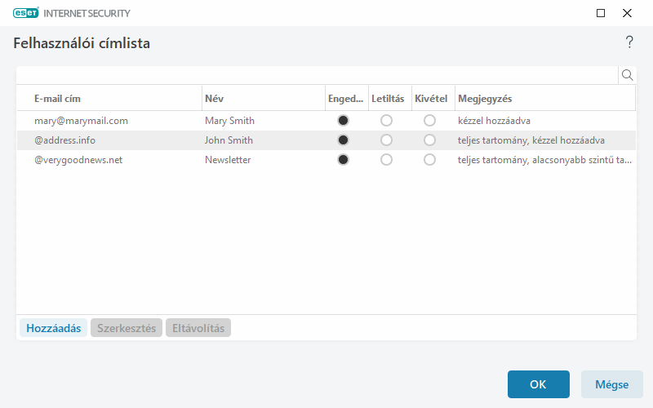The width and height of the screenshot is (653, 408).
Task: Sort by Név column header
Action: [264, 99]
